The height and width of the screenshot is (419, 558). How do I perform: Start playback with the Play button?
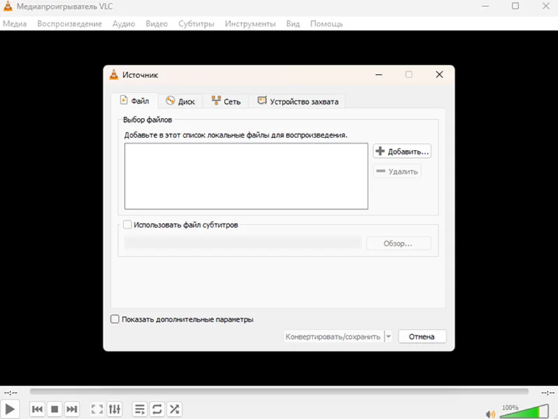click(x=10, y=409)
